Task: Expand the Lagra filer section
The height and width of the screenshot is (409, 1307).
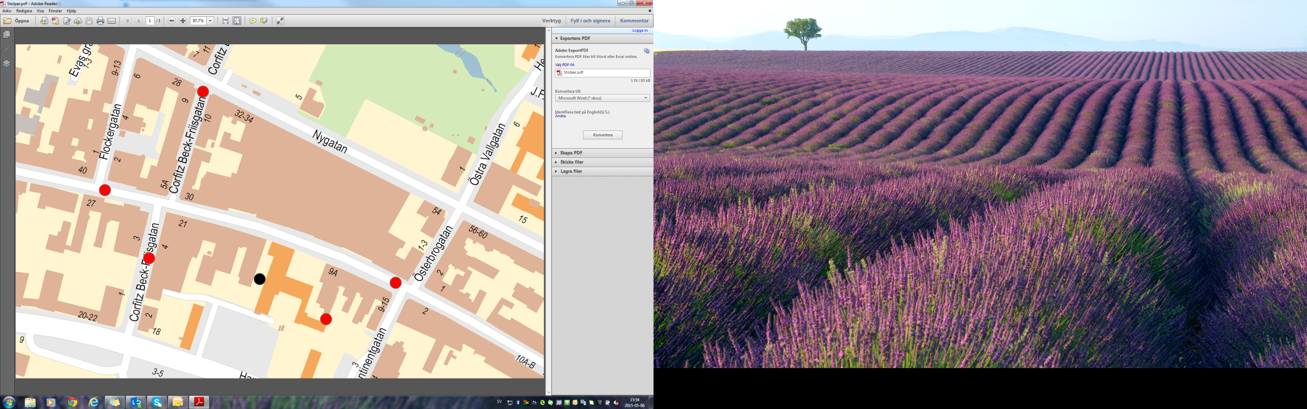Action: (x=602, y=171)
